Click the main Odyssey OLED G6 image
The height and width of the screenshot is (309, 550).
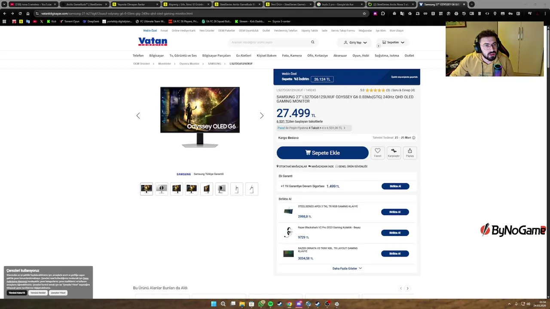[200, 117]
